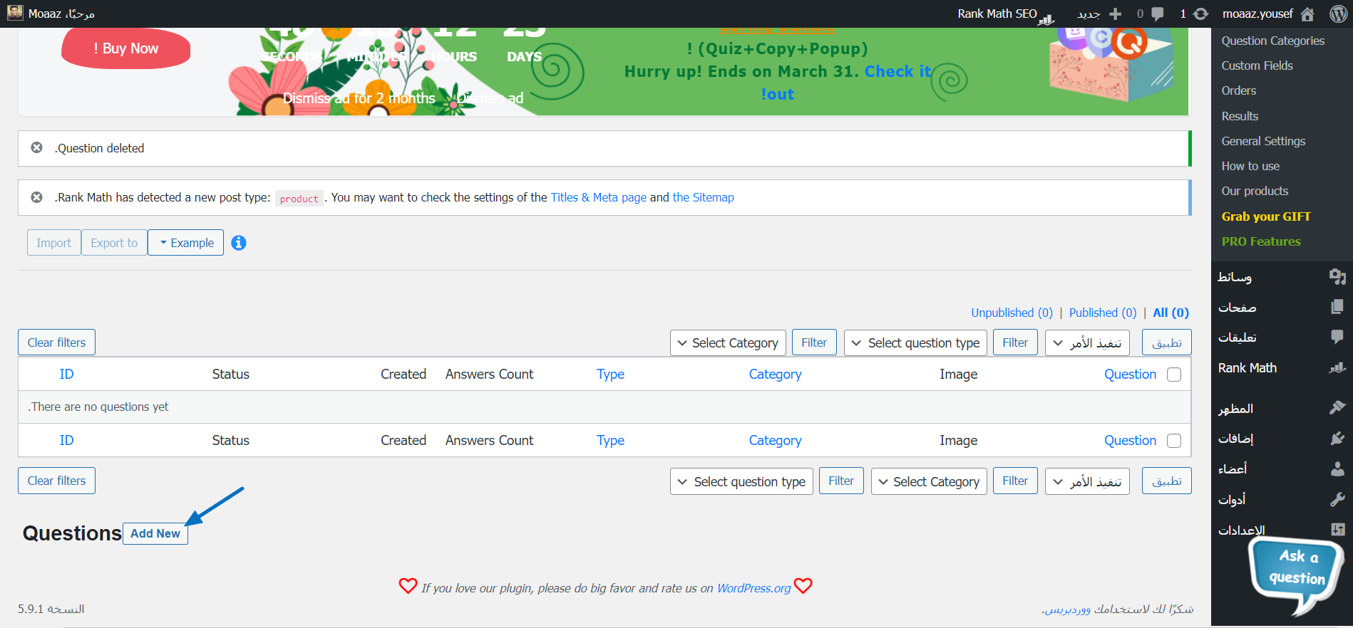The image size is (1353, 628).
Task: Sort by Category in table header
Action: coord(776,375)
